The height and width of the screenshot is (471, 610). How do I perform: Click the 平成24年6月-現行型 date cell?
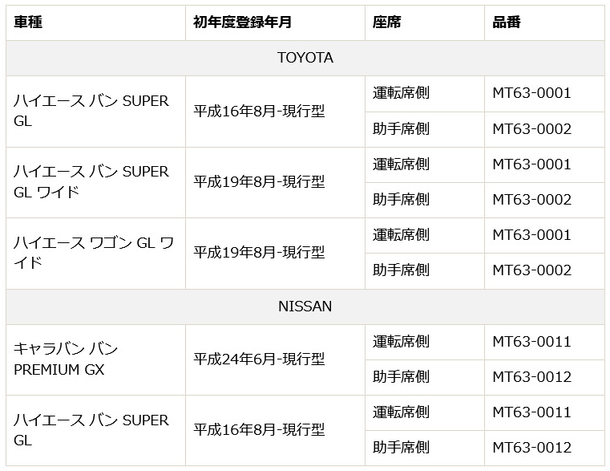click(x=259, y=359)
